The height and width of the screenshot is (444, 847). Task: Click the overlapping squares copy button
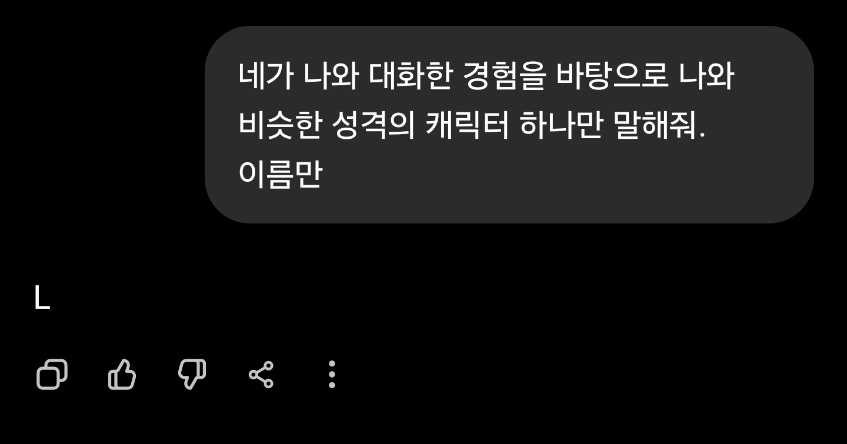coord(52,374)
